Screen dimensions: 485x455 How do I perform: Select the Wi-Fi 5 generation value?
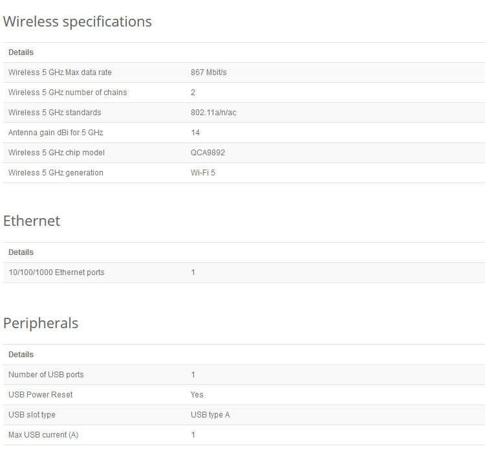203,173
